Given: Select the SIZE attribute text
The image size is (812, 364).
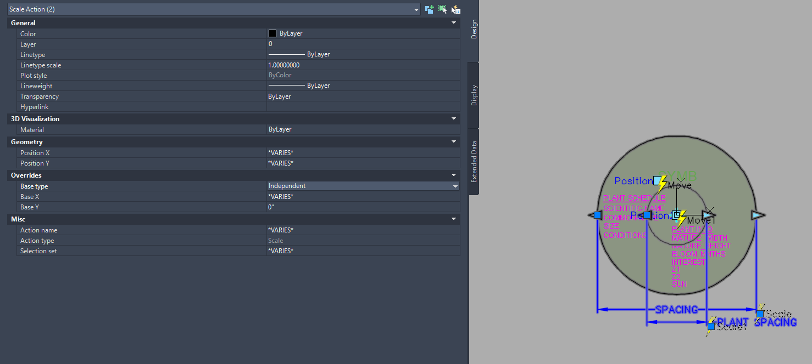Looking at the screenshot, I should [x=611, y=226].
